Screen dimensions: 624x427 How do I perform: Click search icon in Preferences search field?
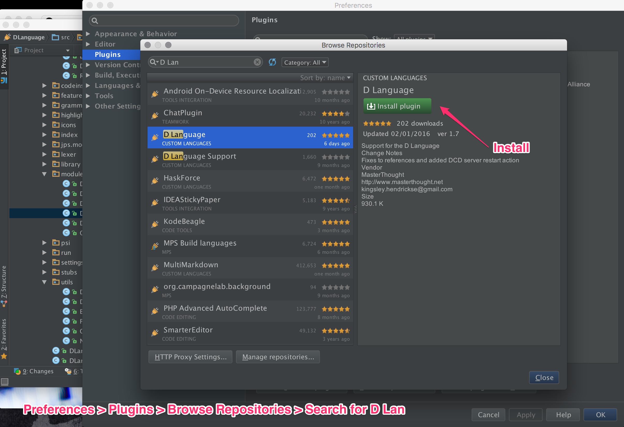95,21
